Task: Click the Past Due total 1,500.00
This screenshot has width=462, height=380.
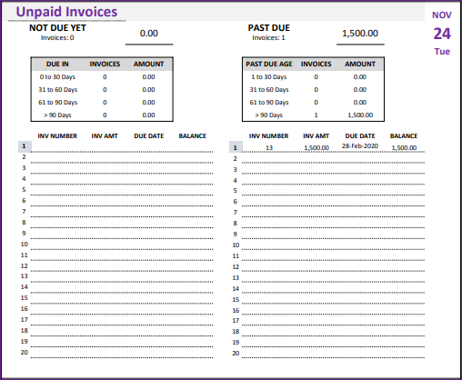Action: point(360,34)
